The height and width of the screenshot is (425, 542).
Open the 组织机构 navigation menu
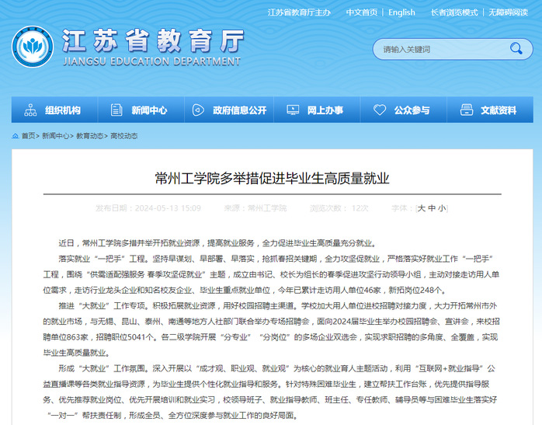(x=62, y=110)
